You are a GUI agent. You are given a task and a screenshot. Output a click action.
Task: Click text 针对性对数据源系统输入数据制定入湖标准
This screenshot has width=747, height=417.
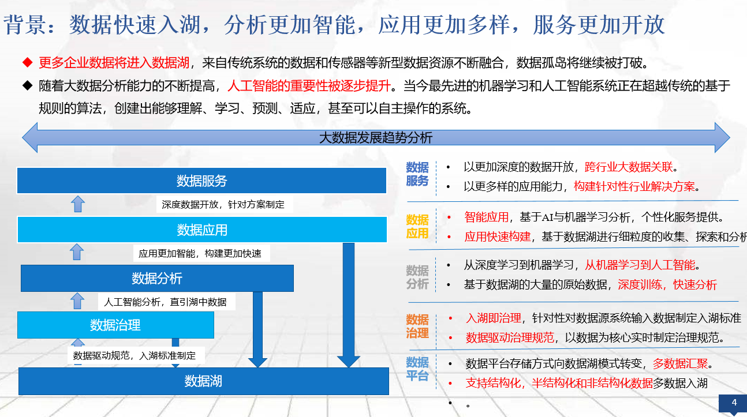pos(636,318)
